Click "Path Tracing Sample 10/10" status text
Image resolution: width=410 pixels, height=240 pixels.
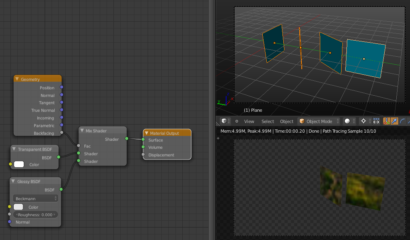click(349, 131)
